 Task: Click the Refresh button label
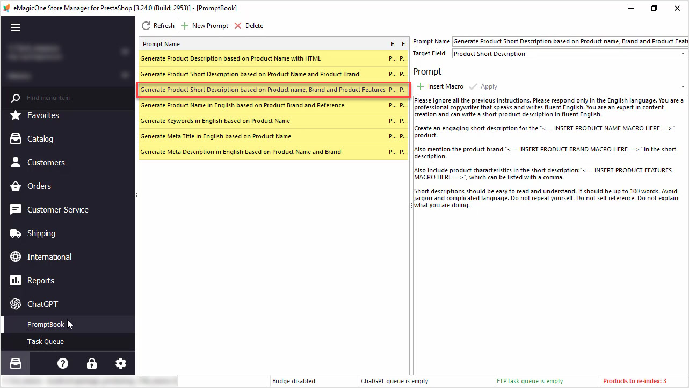point(164,26)
